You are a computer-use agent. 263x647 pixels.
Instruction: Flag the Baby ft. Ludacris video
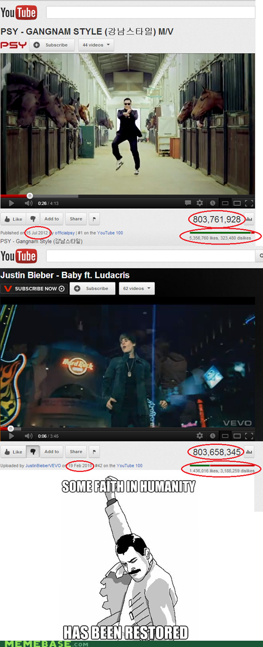(x=94, y=452)
